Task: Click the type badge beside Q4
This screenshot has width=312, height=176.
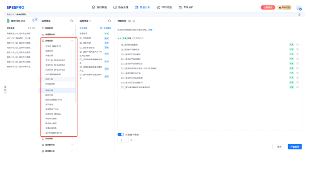Action: tap(107, 54)
